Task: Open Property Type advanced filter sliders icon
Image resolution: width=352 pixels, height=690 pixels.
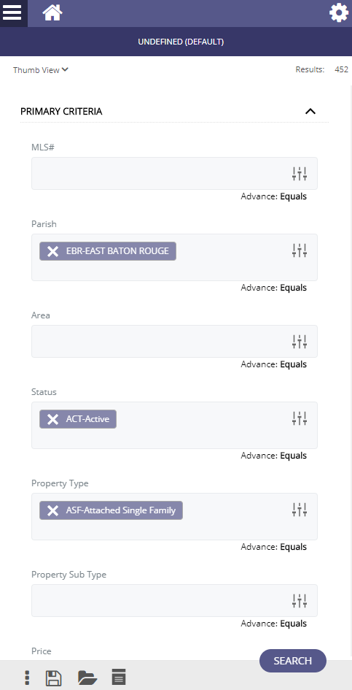Action: [300, 510]
